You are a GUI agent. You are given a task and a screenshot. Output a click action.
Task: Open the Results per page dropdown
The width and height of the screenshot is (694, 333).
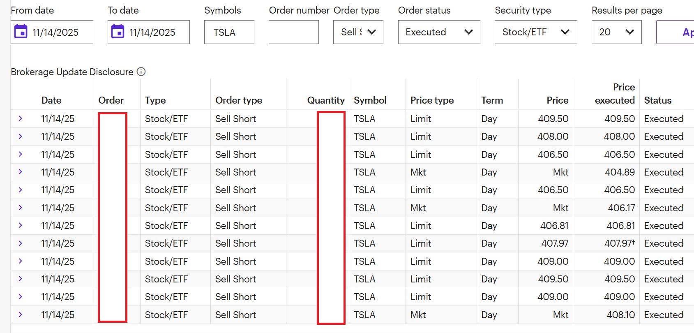(616, 32)
